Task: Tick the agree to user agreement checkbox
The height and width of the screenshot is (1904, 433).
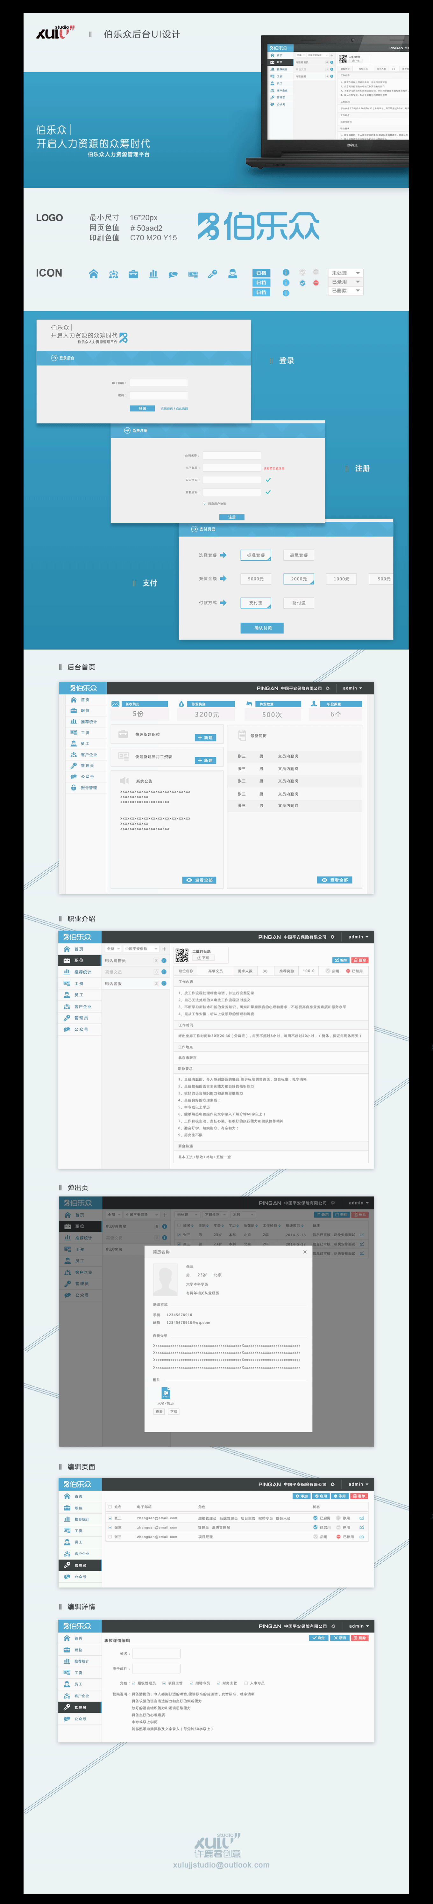Action: [x=205, y=503]
